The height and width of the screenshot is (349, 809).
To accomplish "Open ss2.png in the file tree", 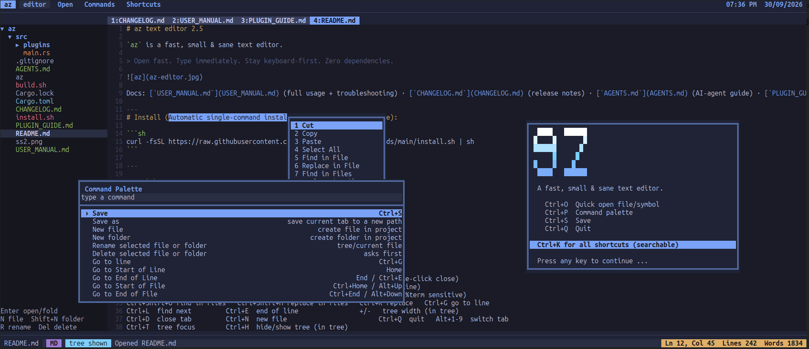I will (x=29, y=142).
